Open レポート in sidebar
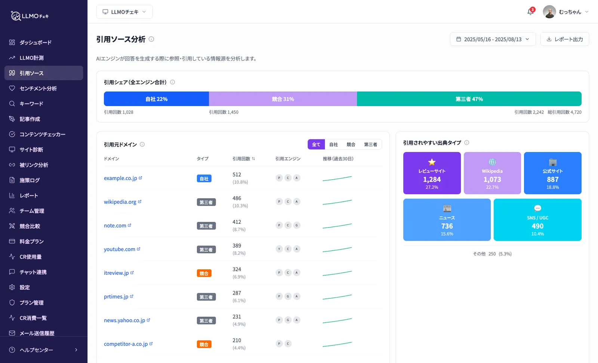The width and height of the screenshot is (598, 363). click(x=44, y=196)
